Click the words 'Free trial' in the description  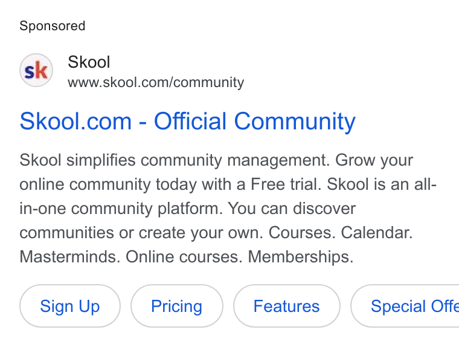tap(286, 184)
